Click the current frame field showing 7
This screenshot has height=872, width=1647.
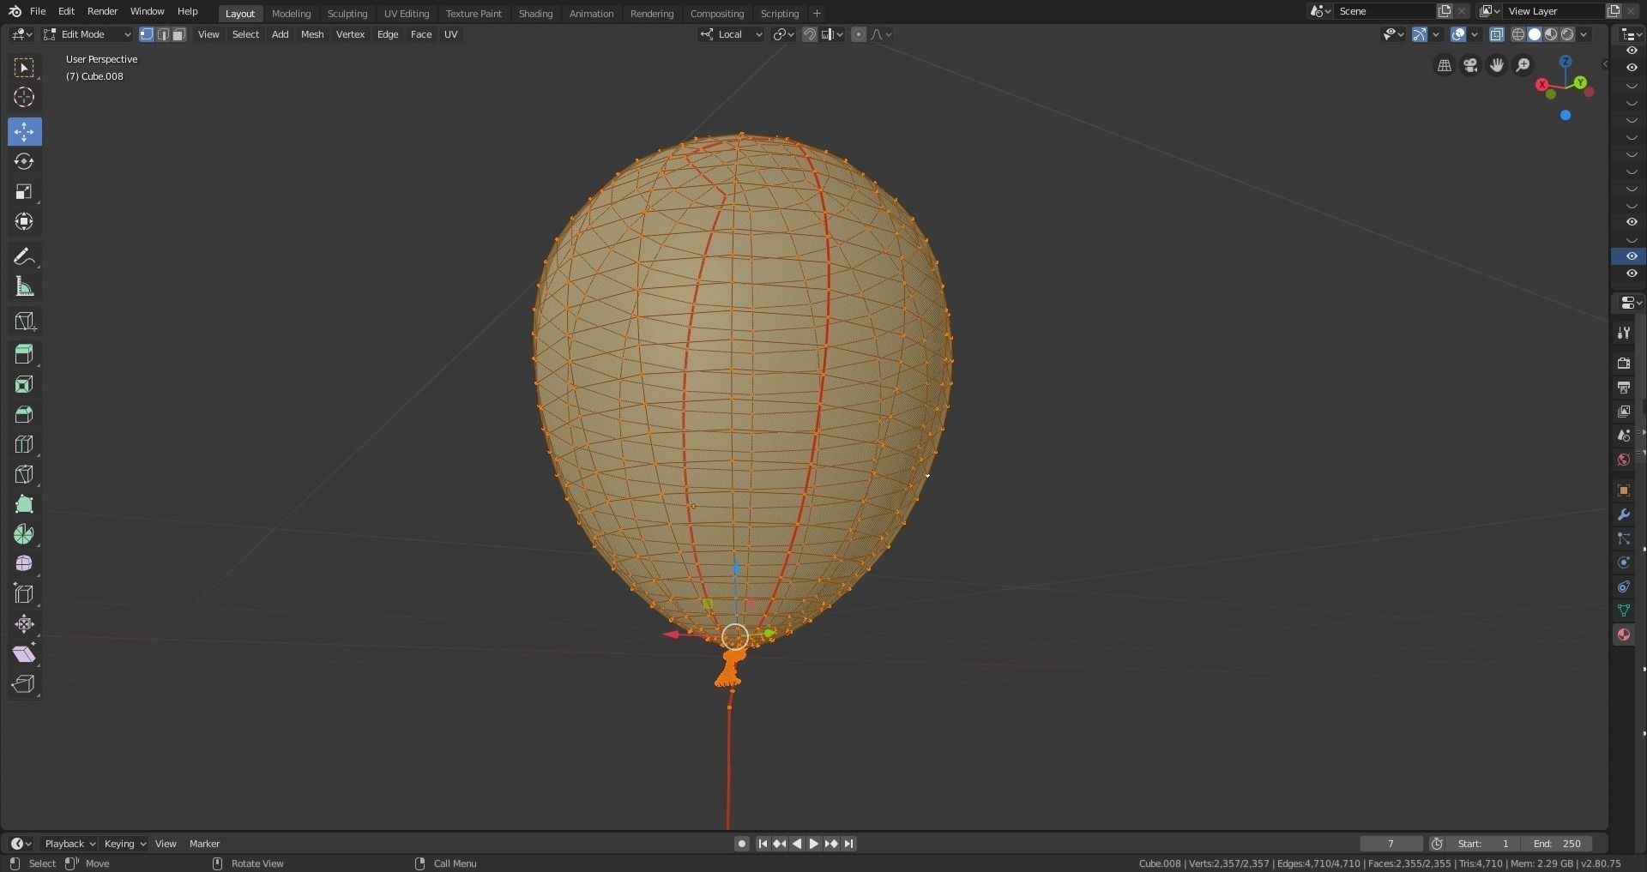pyautogui.click(x=1391, y=844)
